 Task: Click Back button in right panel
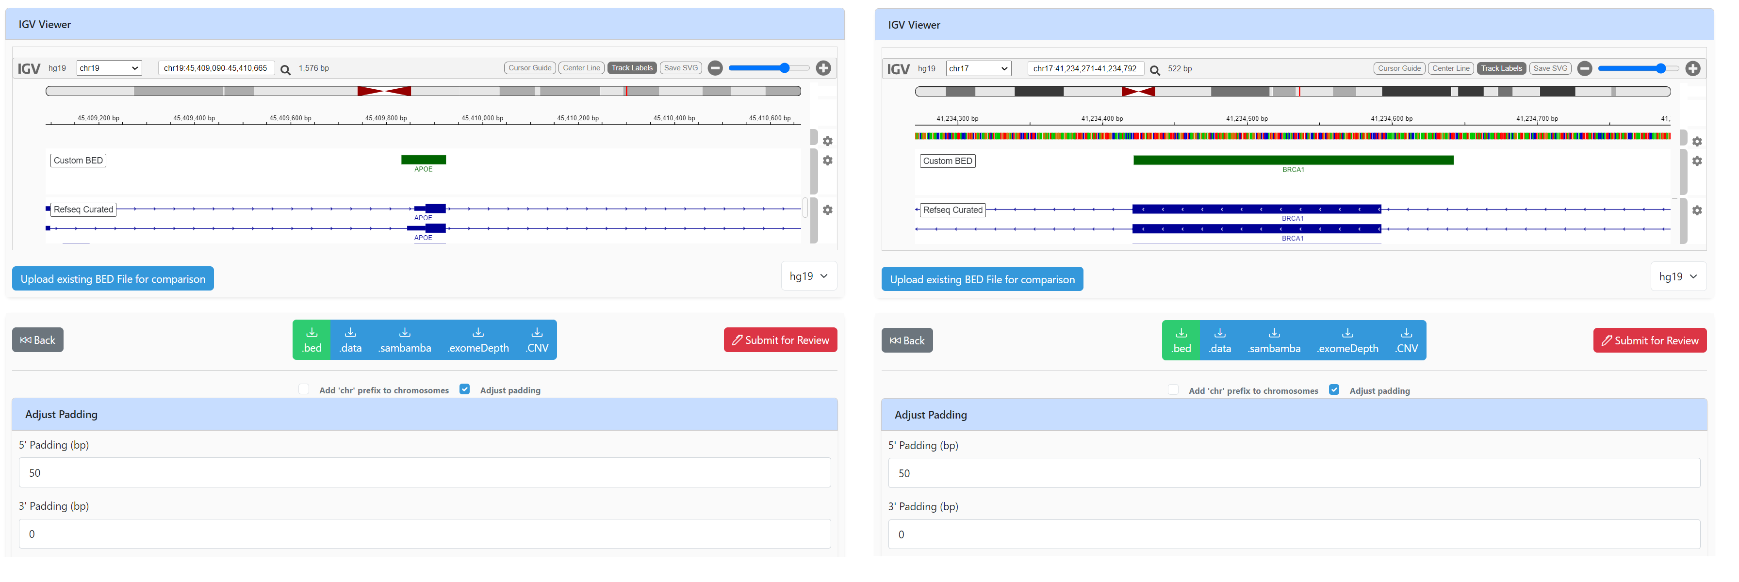[907, 341]
